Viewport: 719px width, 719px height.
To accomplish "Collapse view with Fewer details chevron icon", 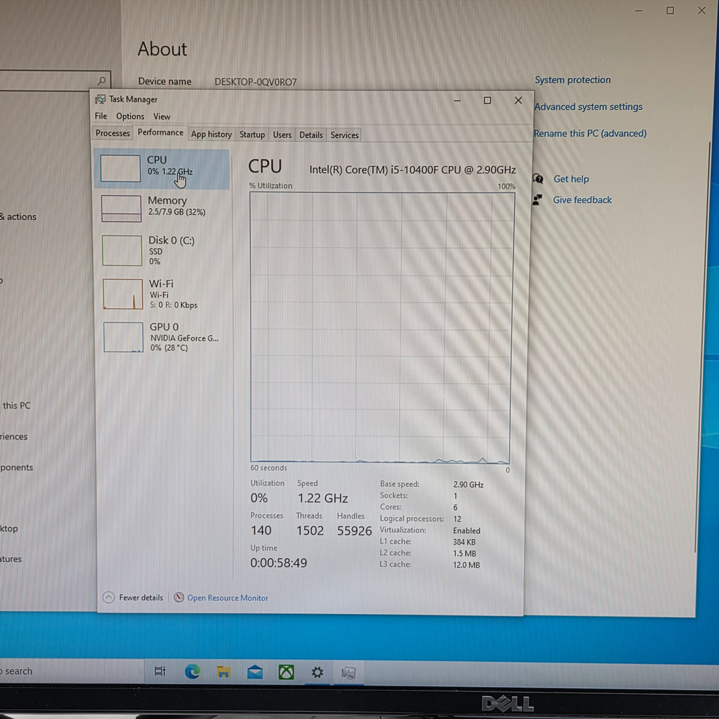I will 108,597.
